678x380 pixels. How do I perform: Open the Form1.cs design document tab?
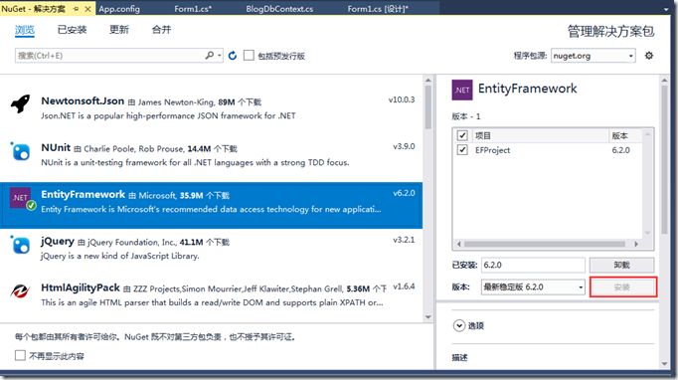(378, 9)
